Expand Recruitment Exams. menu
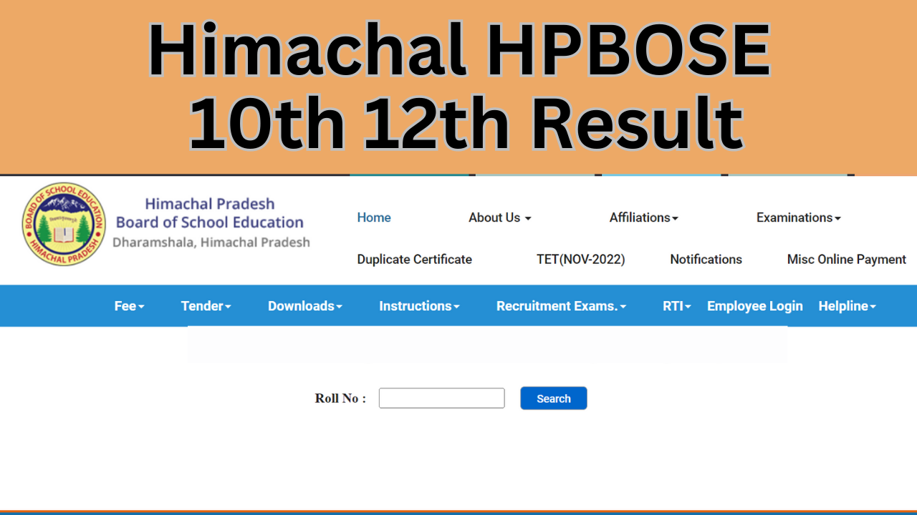 (x=561, y=306)
